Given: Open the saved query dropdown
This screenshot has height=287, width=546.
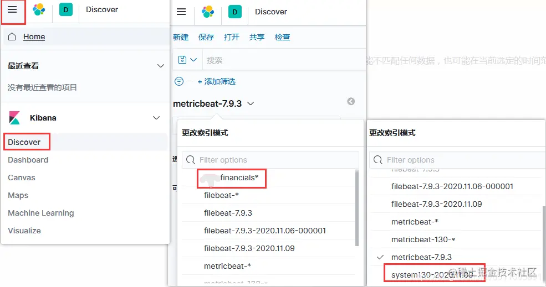Looking at the screenshot, I should click(187, 60).
